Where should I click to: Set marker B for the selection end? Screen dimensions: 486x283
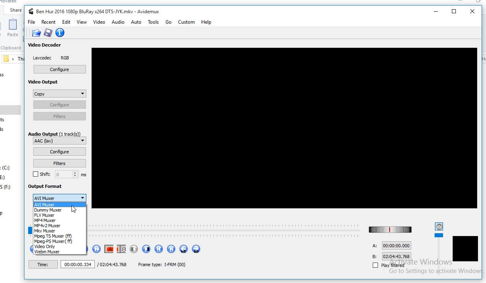(121, 249)
